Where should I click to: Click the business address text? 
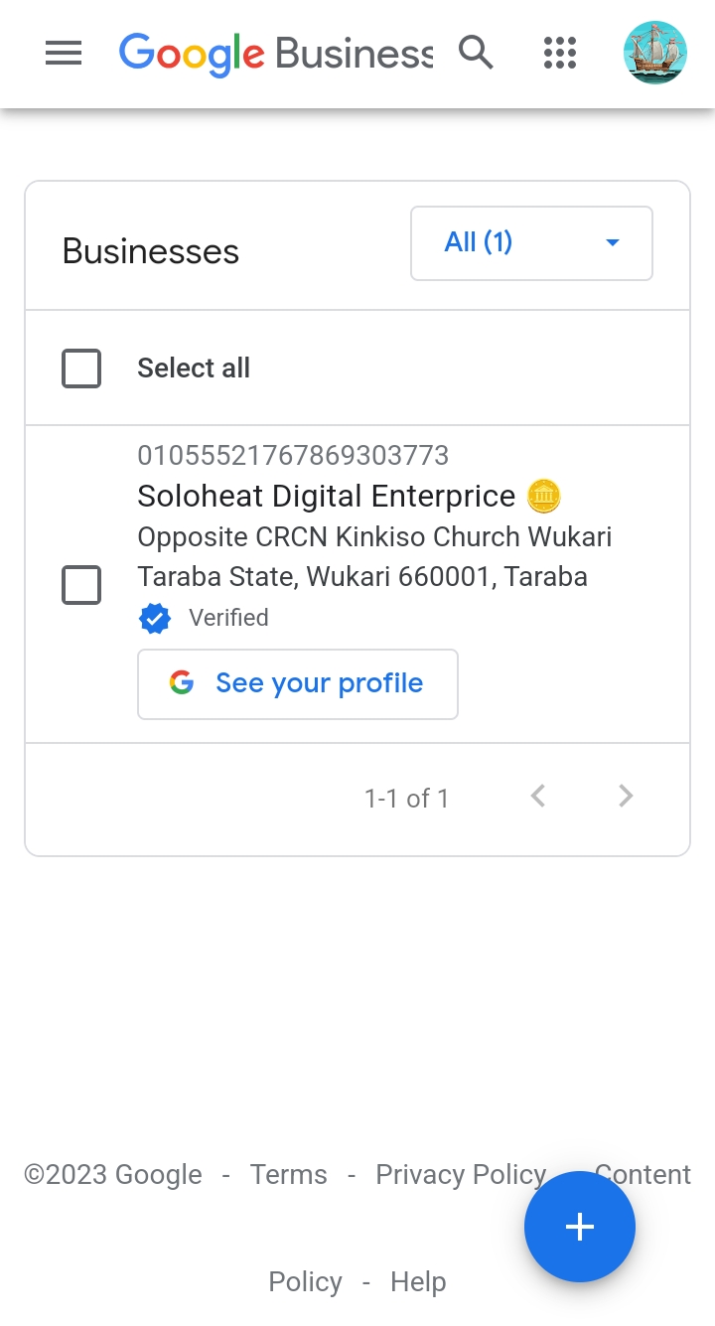[x=373, y=557]
